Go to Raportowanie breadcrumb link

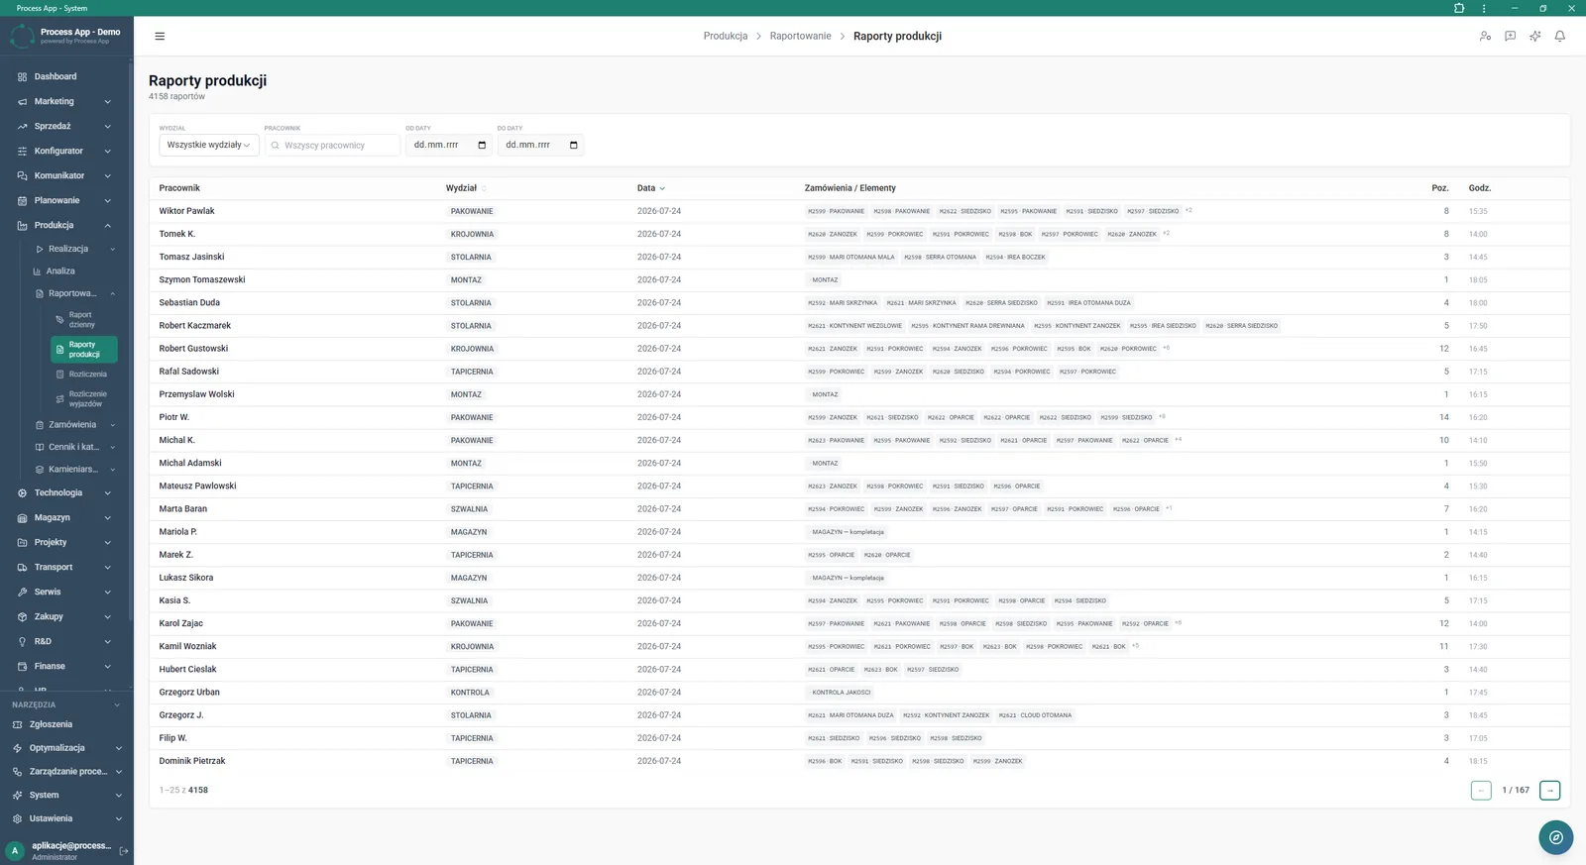[x=800, y=36]
